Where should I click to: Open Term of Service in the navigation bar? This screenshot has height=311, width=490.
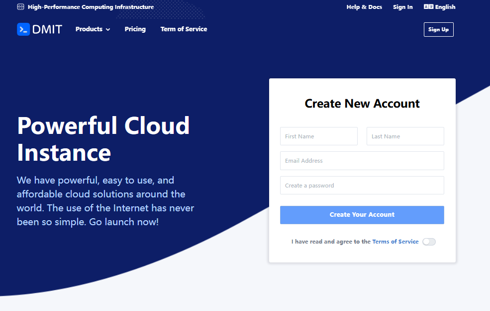pos(184,29)
